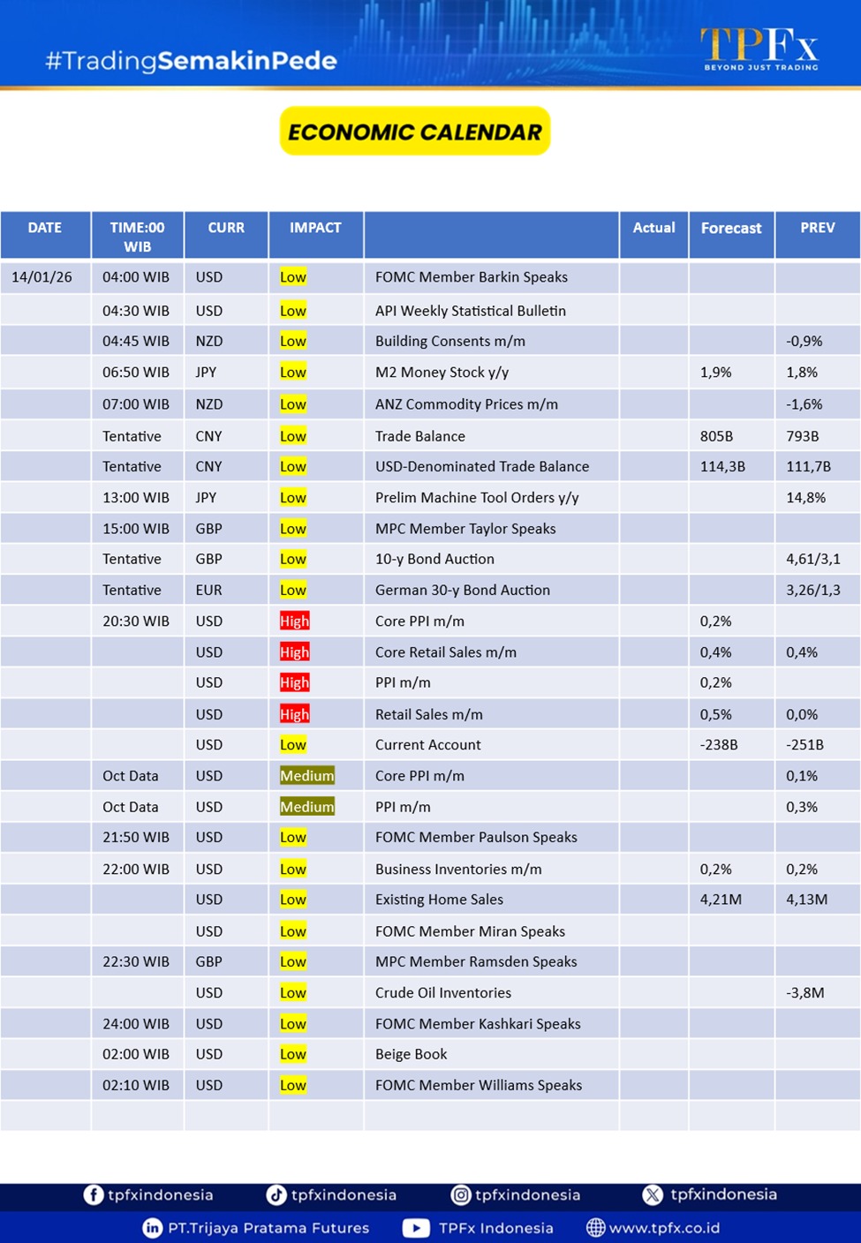The height and width of the screenshot is (1243, 861).
Task: Click the Instagram icon in footer
Action: coord(461,1194)
